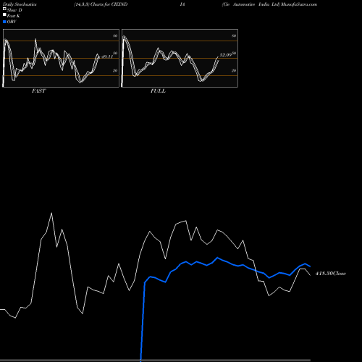Open the FAST stochastic chart thumbnail
362x362 pixels.
61,58
